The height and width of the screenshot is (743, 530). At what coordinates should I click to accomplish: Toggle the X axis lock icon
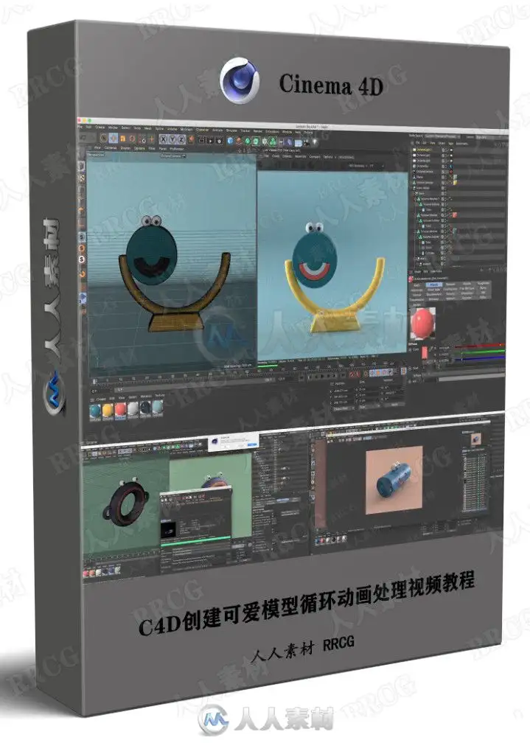tap(163, 139)
